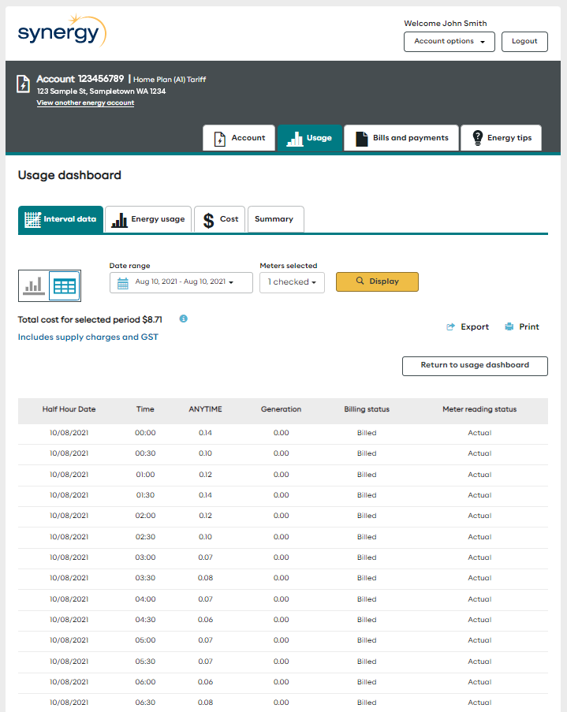This screenshot has width=567, height=712.
Task: Click the Half Hour Date column header
Action: 69,409
